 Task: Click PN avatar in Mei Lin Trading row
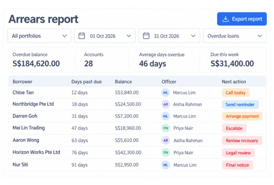point(165,128)
